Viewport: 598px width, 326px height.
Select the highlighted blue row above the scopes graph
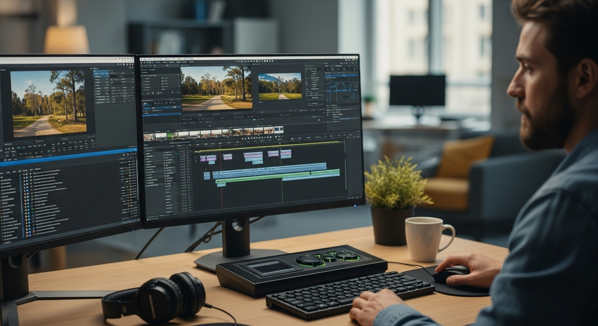click(x=342, y=76)
